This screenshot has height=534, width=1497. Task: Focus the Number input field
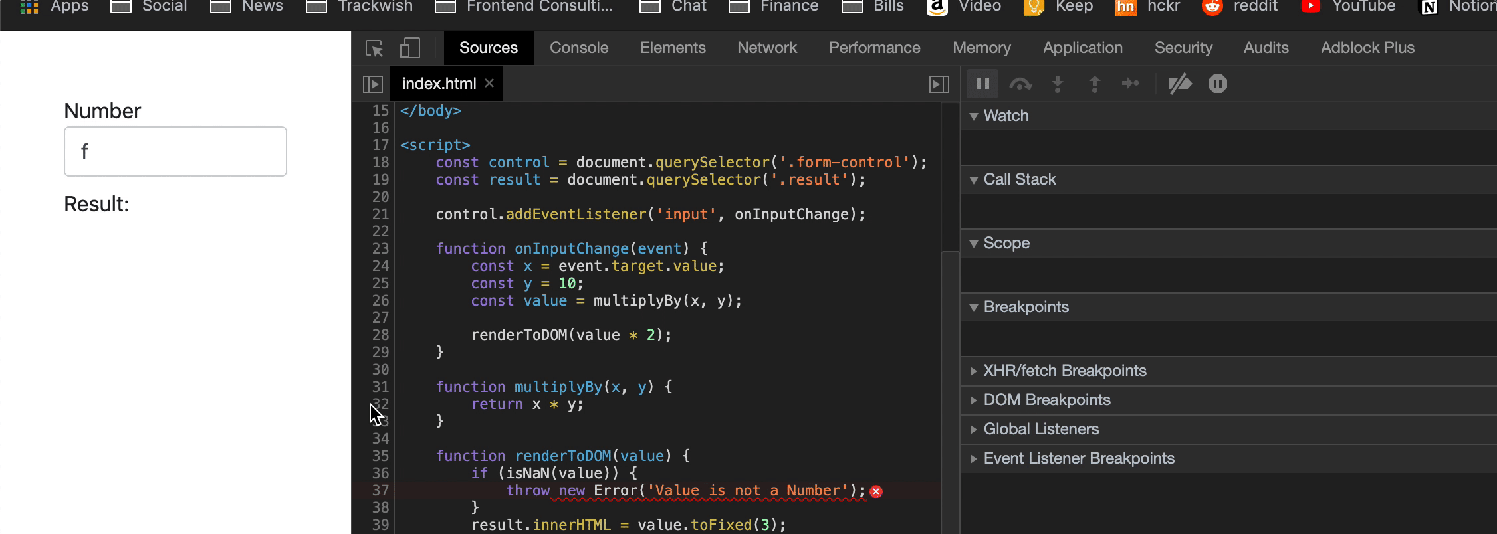coord(175,151)
